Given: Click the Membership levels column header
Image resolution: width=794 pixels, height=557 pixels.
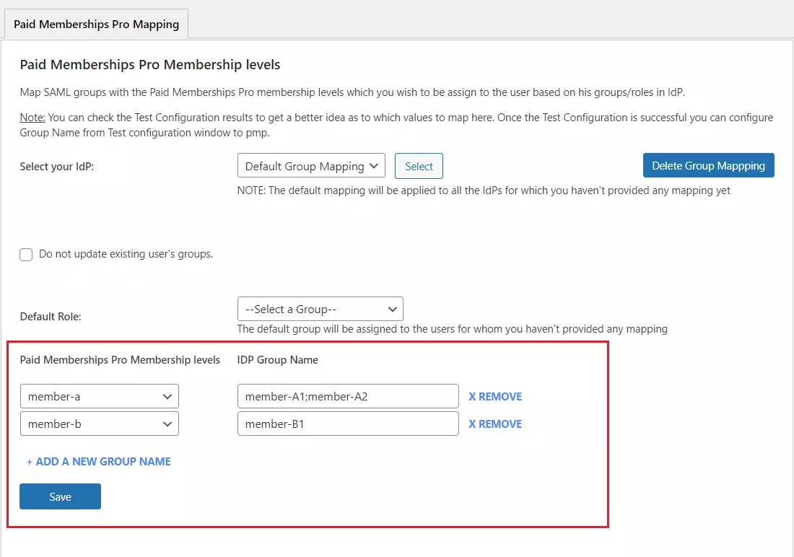Looking at the screenshot, I should click(x=120, y=360).
